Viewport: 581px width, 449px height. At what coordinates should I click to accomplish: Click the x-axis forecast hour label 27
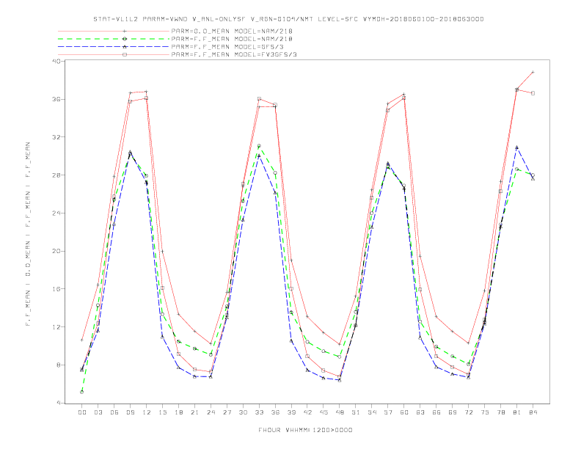[227, 412]
